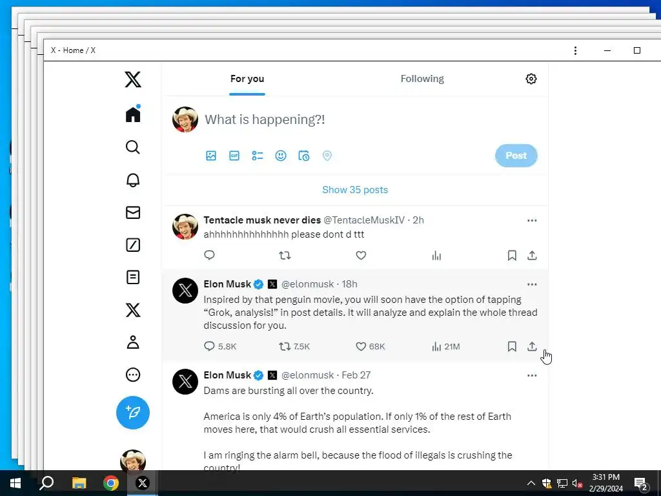This screenshot has width=661, height=496.
Task: Tag location icon in composer
Action: pos(327,156)
